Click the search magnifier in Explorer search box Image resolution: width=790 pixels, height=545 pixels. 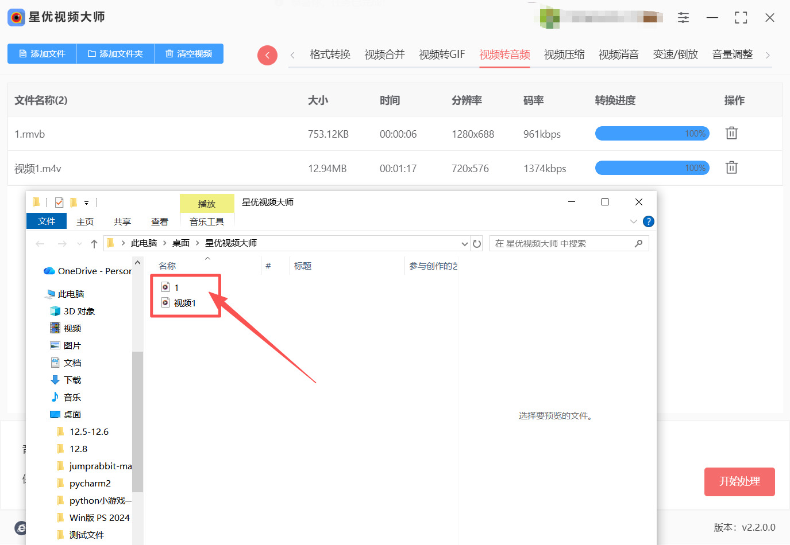638,243
